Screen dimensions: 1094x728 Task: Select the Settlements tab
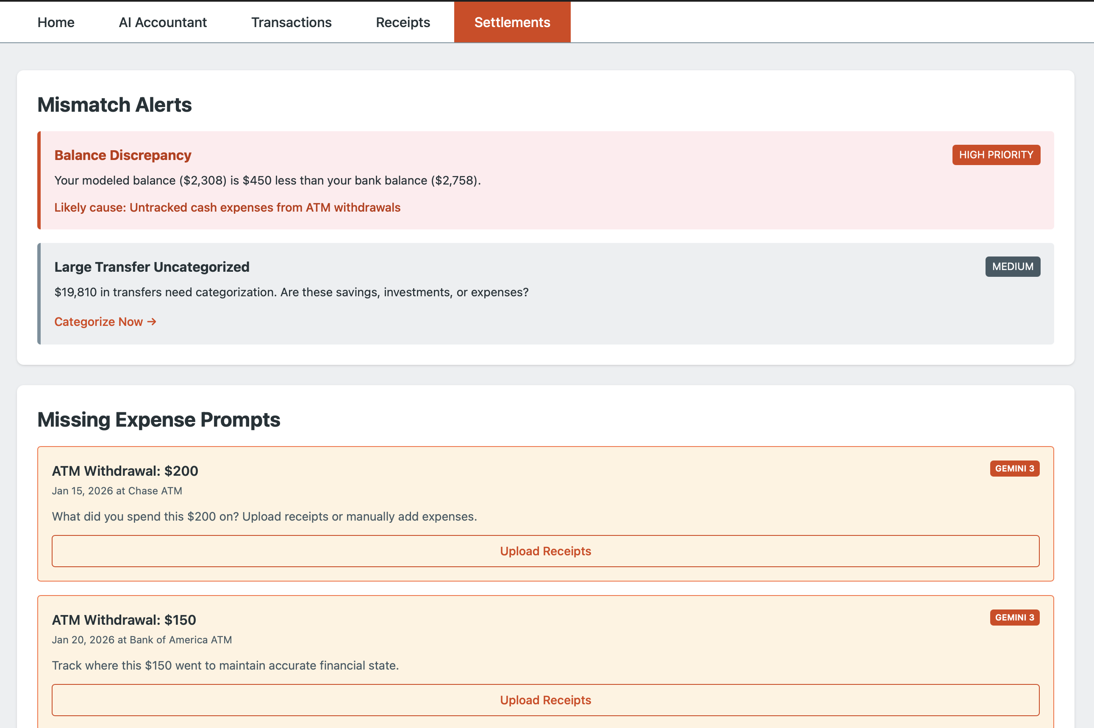[x=512, y=22]
